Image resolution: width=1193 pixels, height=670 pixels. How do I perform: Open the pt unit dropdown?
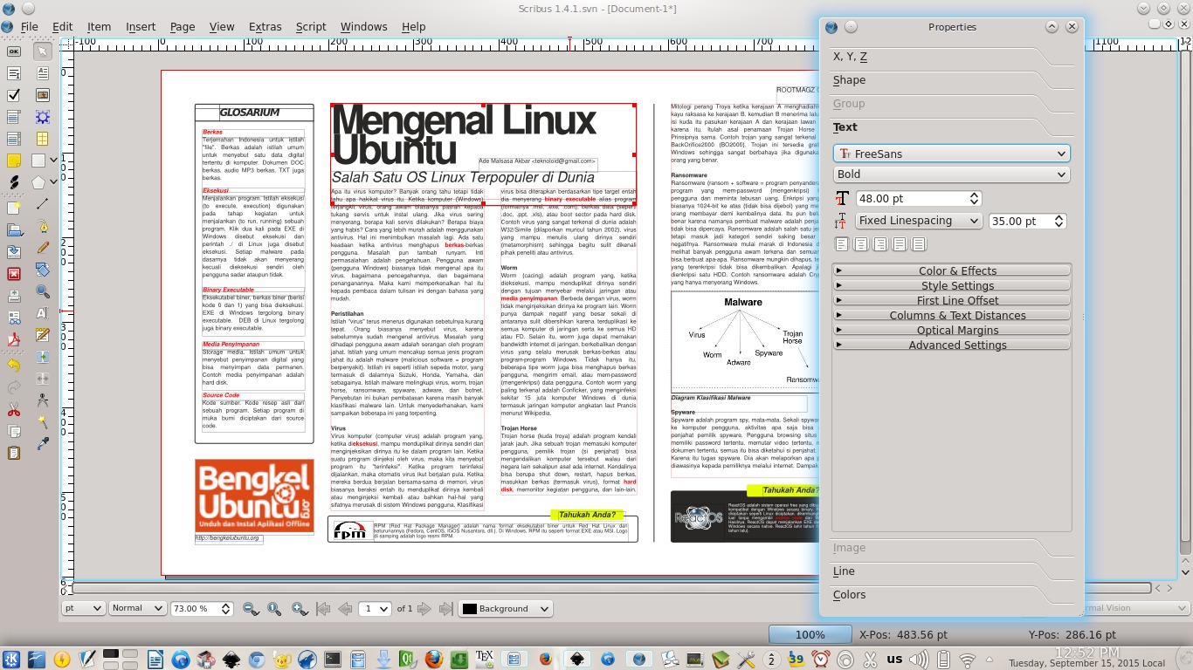(x=84, y=608)
